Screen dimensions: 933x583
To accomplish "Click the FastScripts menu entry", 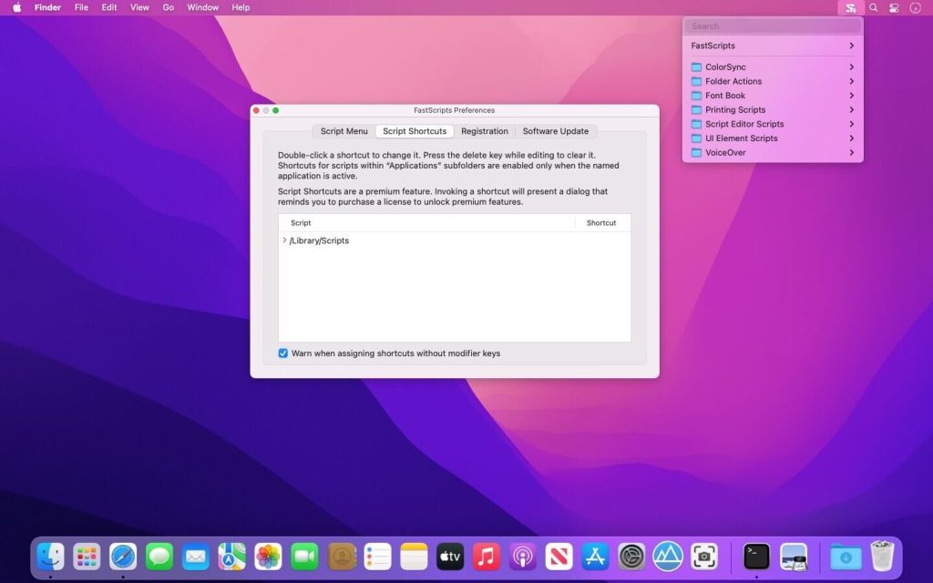I will (712, 45).
